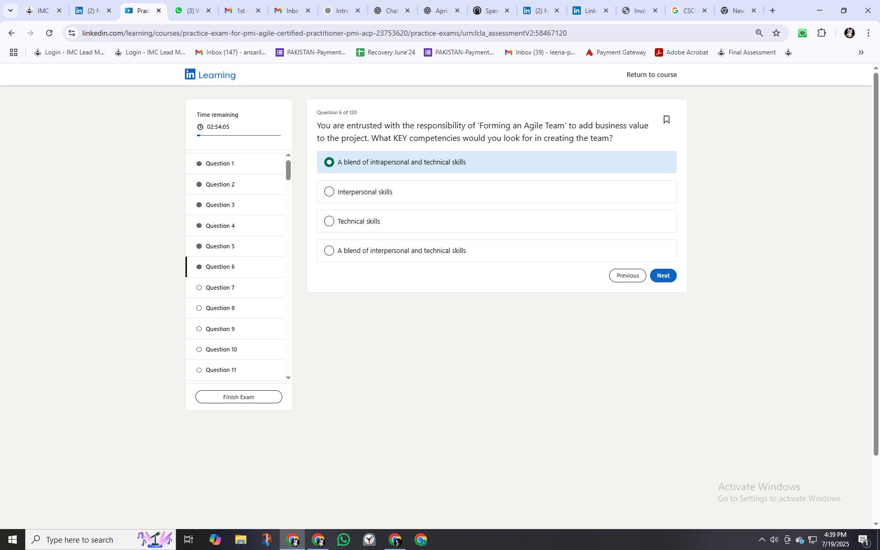Click the question list scrollbar thumb
880x550 pixels.
click(x=288, y=170)
